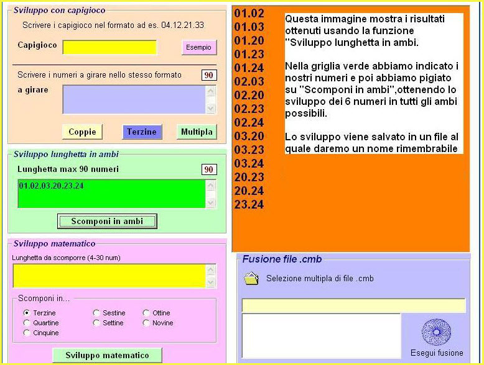Open folder icon for .cmb file selection
Viewport: 484px width, 365px height.
[x=251, y=278]
